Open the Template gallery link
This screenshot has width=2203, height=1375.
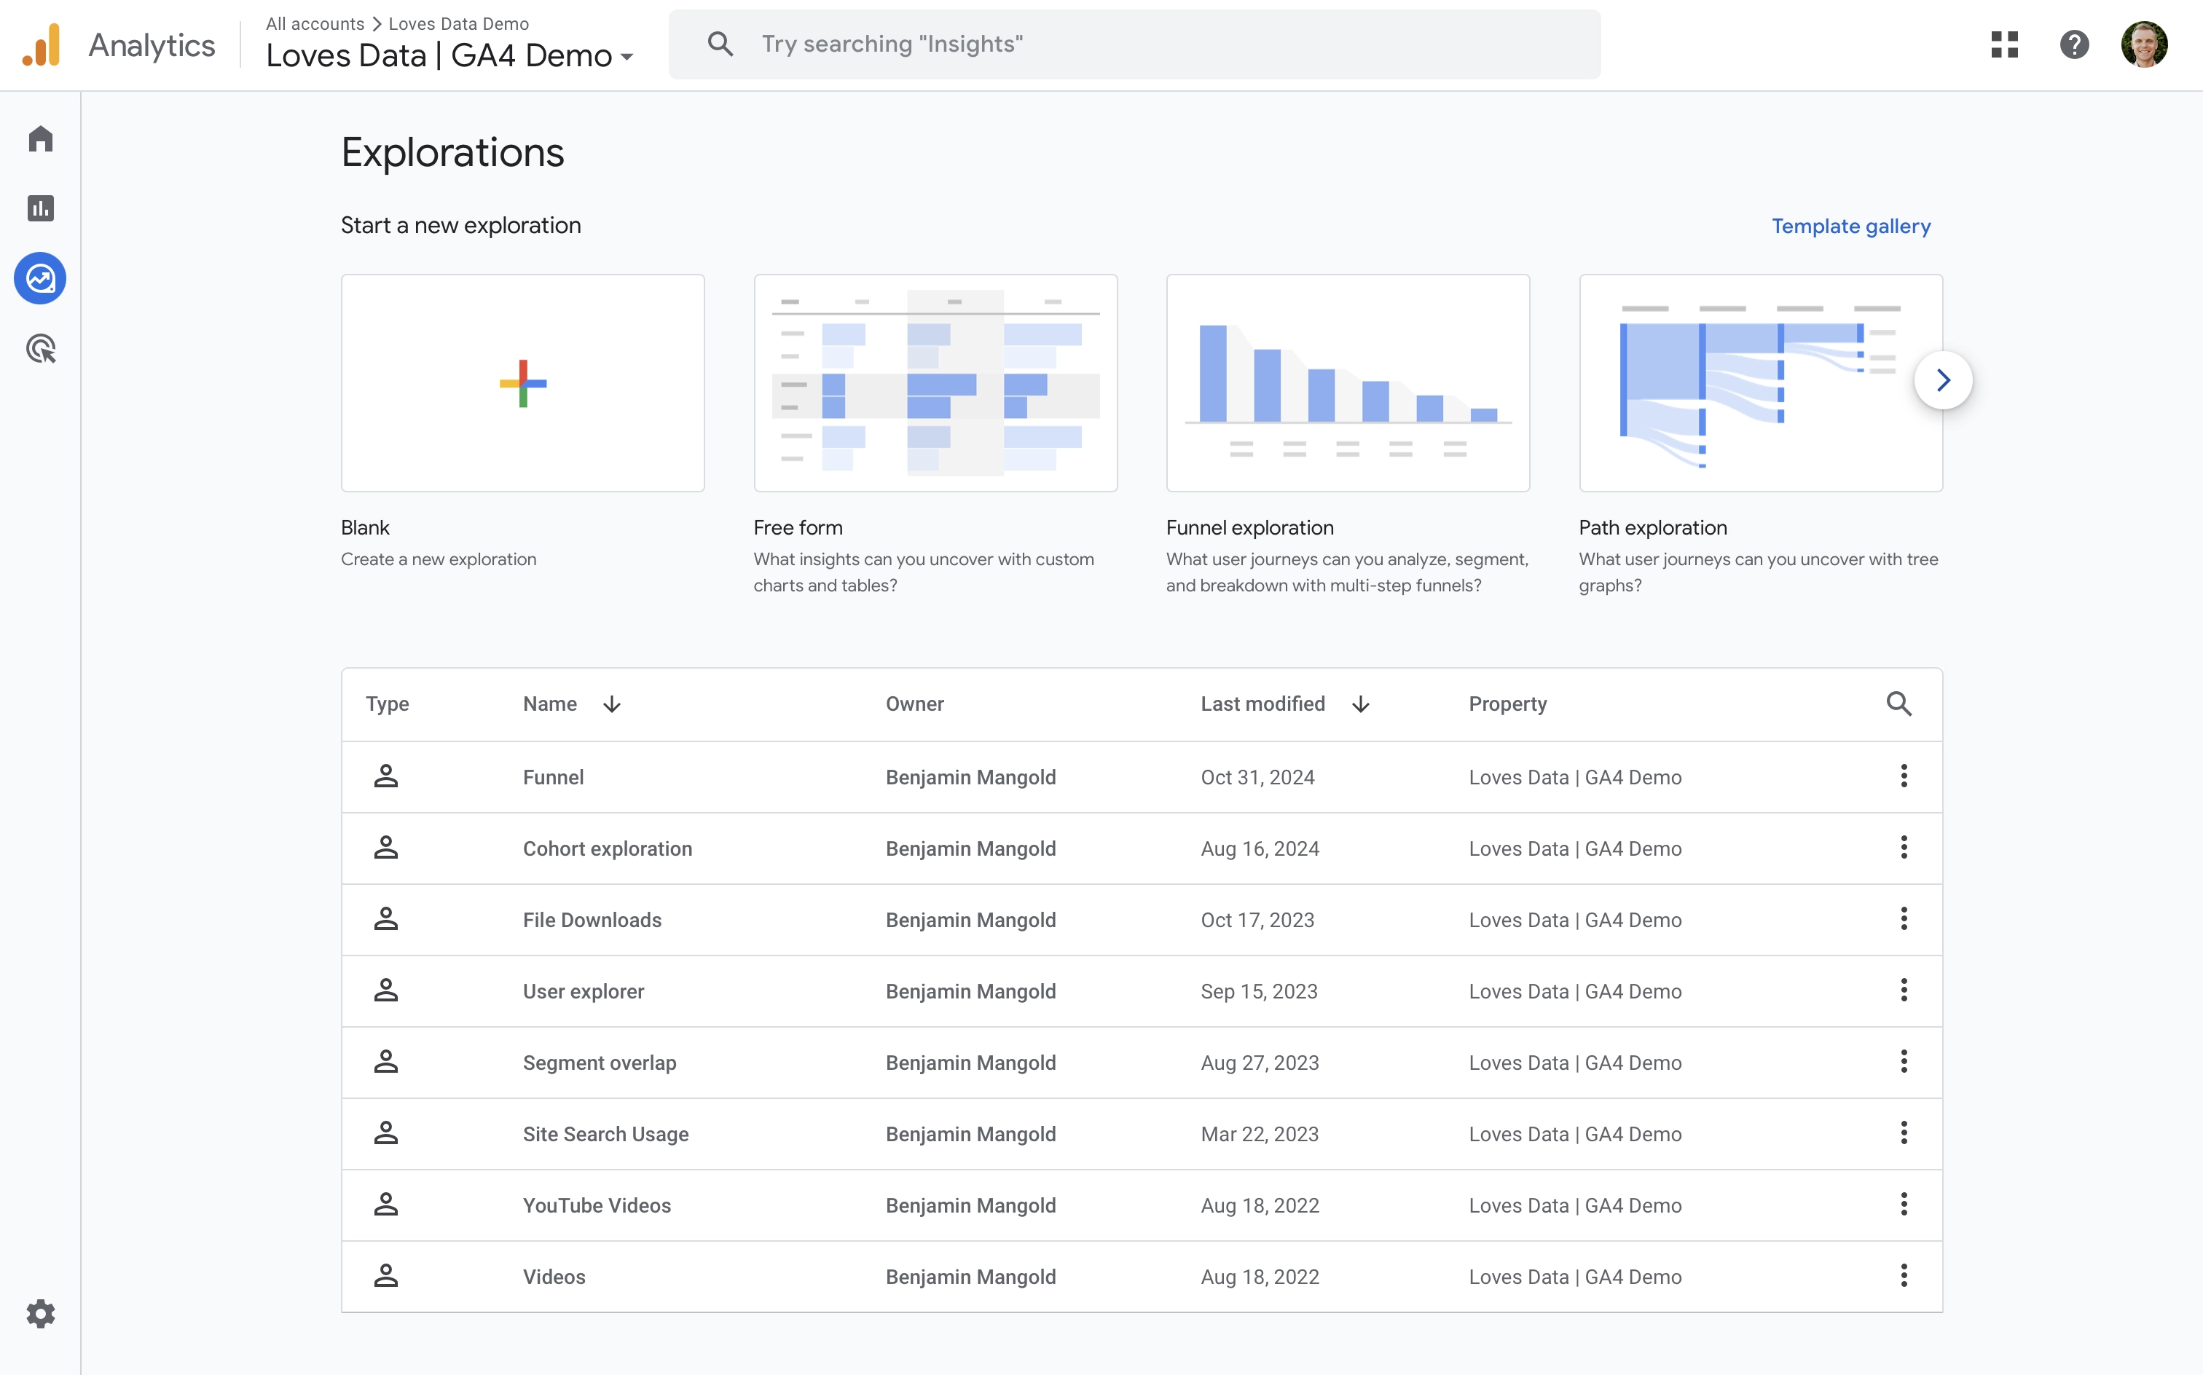[x=1850, y=226]
